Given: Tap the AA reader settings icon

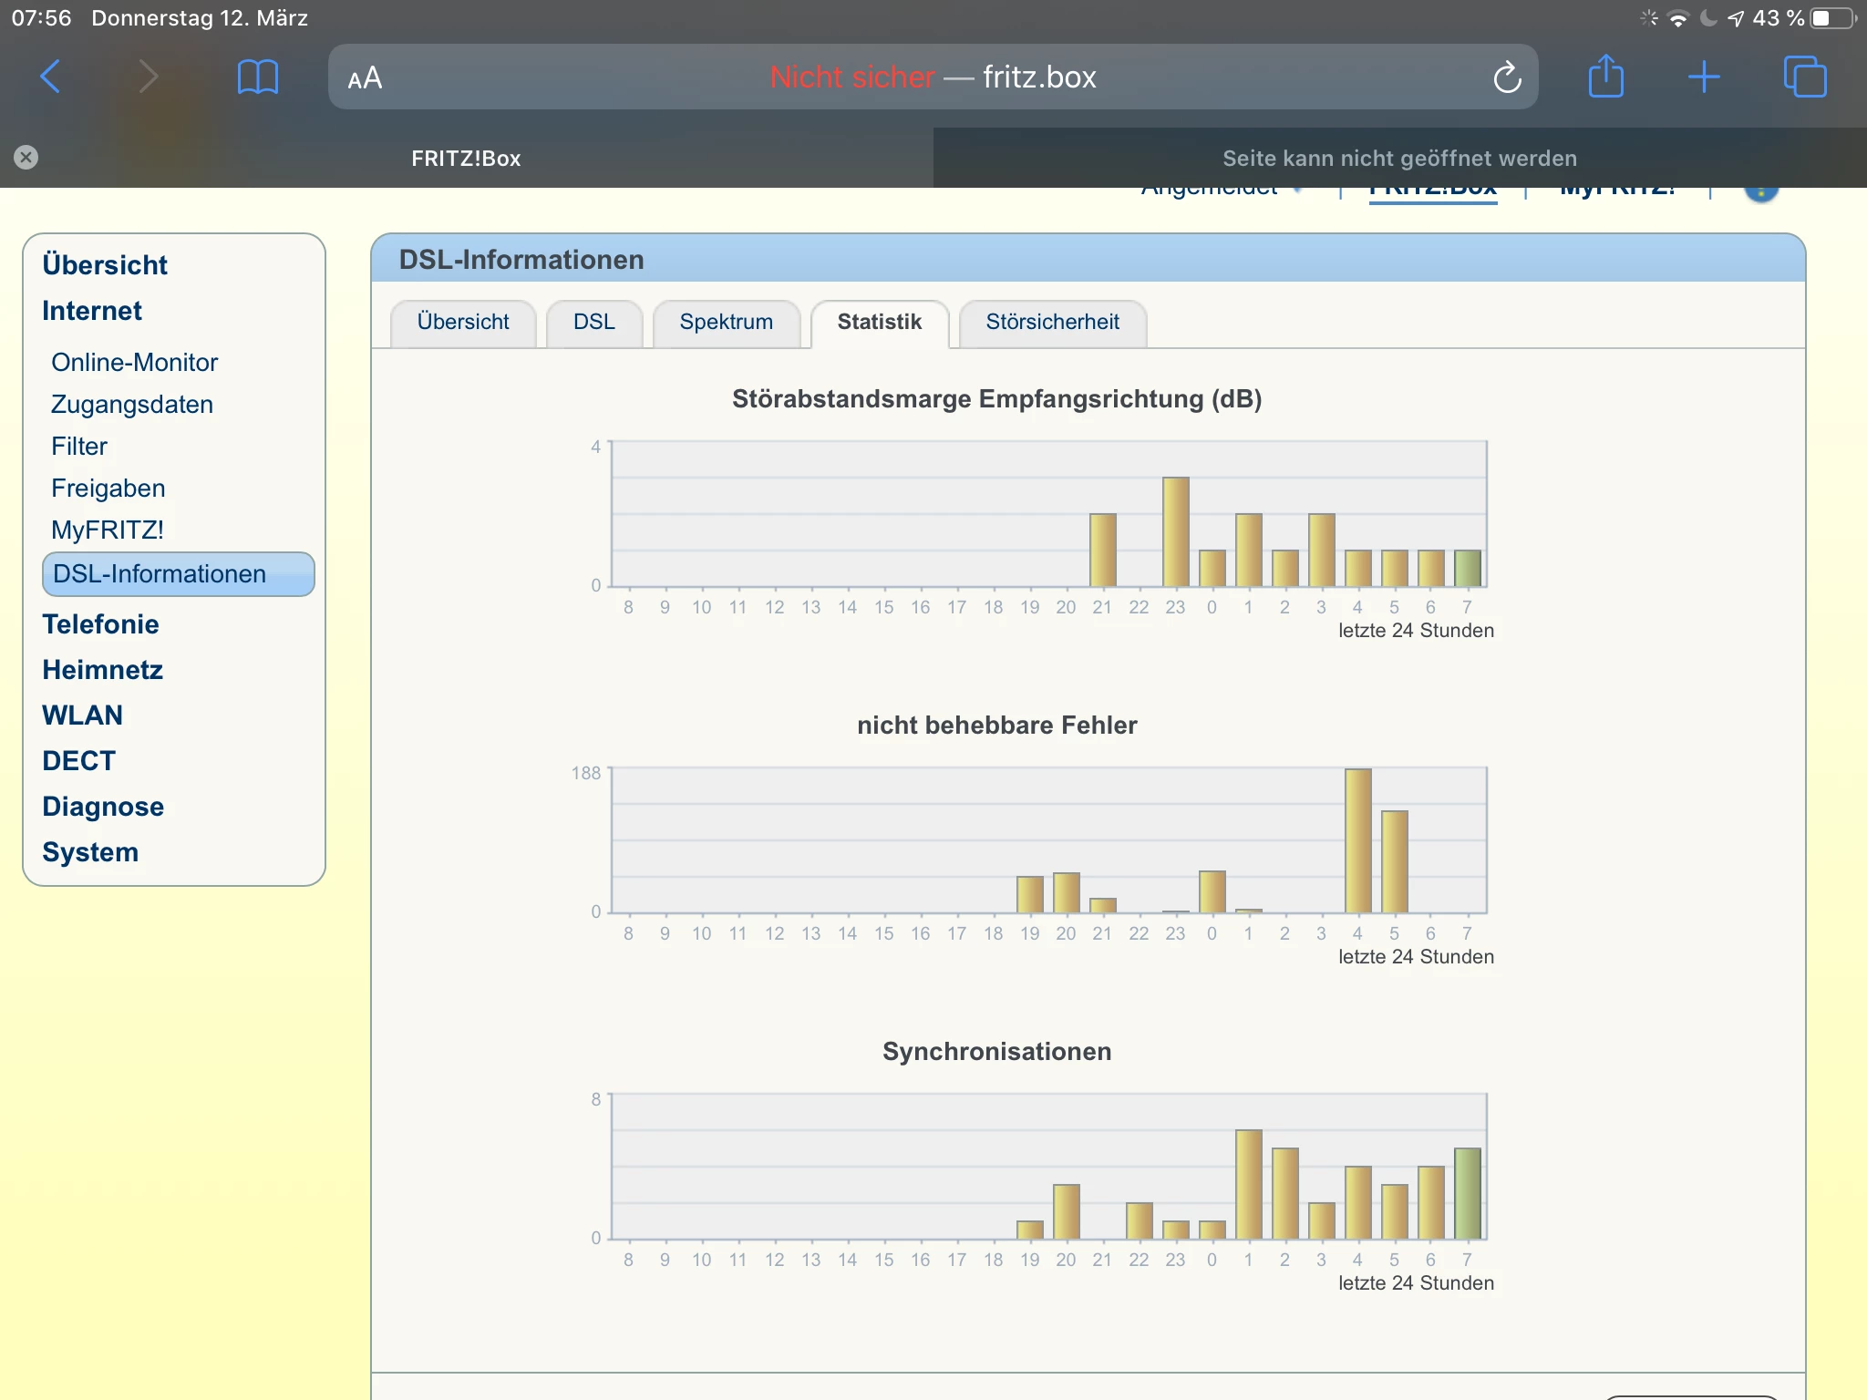Looking at the screenshot, I should (365, 78).
